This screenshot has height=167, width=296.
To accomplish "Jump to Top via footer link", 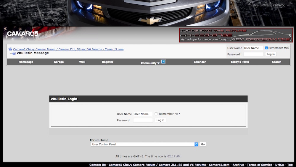I will [290, 165].
